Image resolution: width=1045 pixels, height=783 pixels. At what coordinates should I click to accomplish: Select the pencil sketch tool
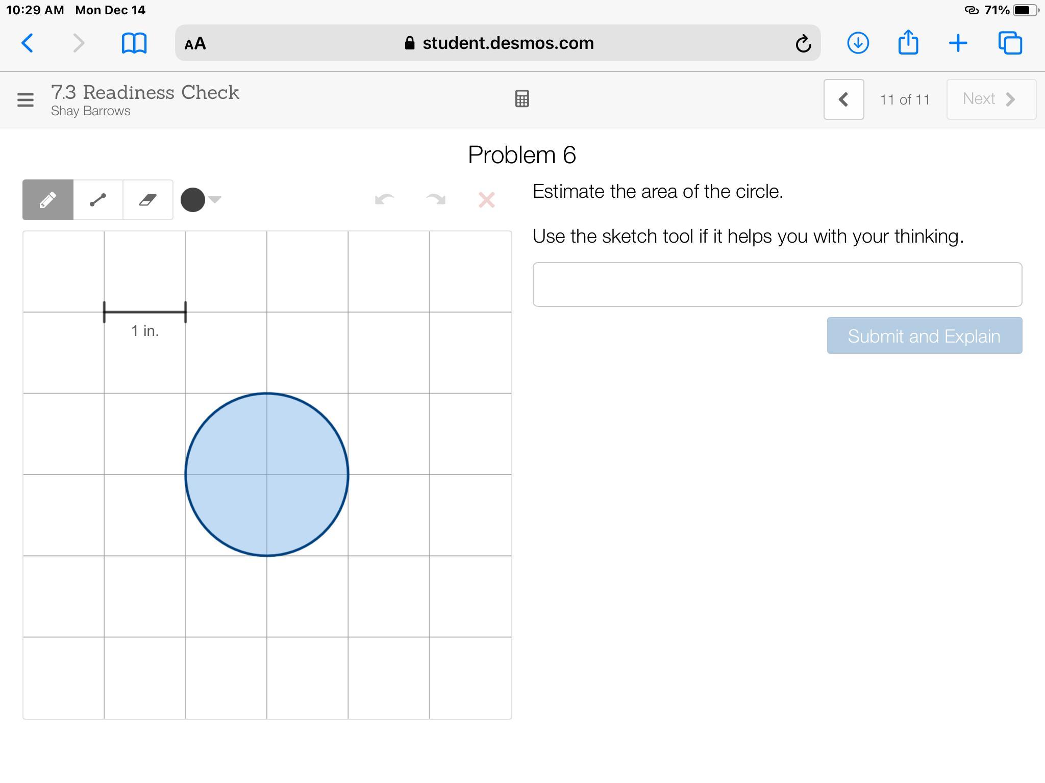[x=48, y=200]
